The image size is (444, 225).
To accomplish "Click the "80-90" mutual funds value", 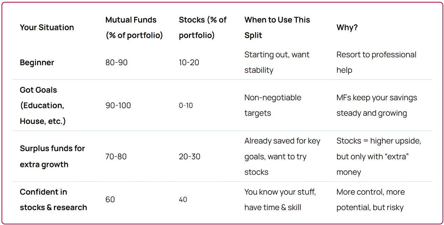I will pos(116,62).
